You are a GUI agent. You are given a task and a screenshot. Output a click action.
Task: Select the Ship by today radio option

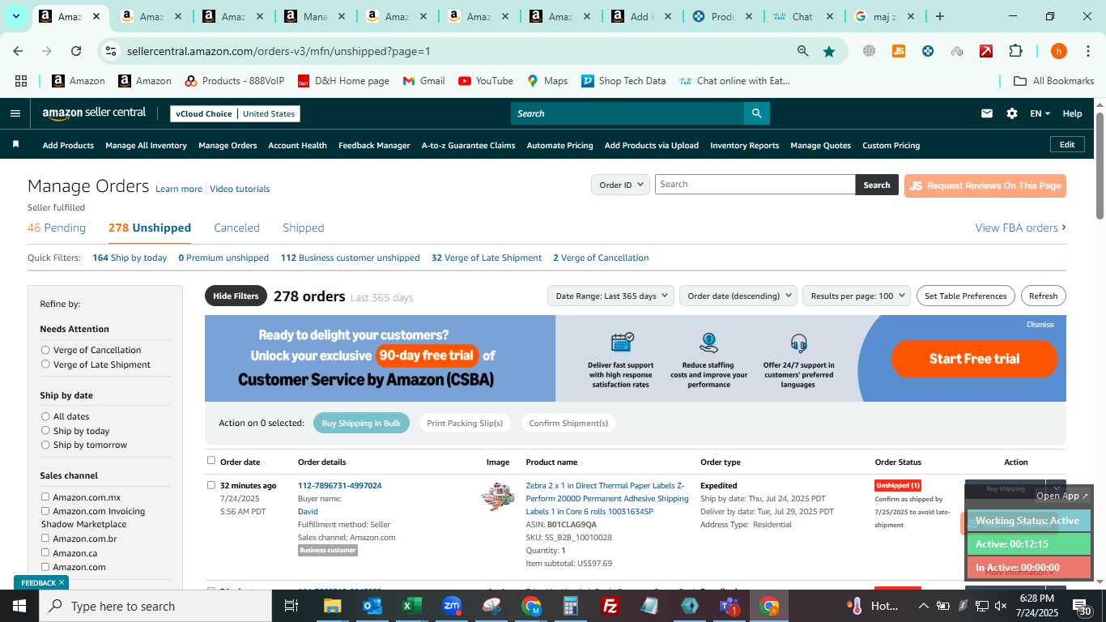[x=45, y=431]
